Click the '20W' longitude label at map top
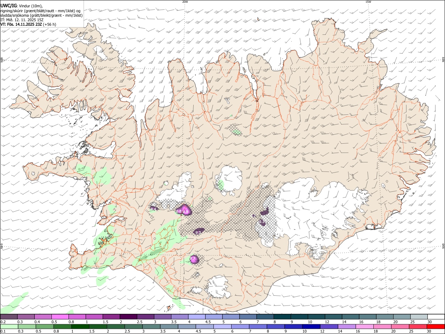This screenshot has width=445, height=334. (x=185, y=2)
